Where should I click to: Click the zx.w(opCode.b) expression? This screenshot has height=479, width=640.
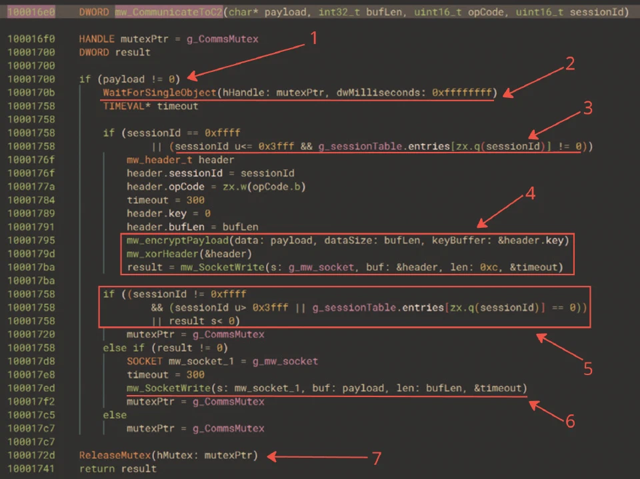click(x=264, y=187)
